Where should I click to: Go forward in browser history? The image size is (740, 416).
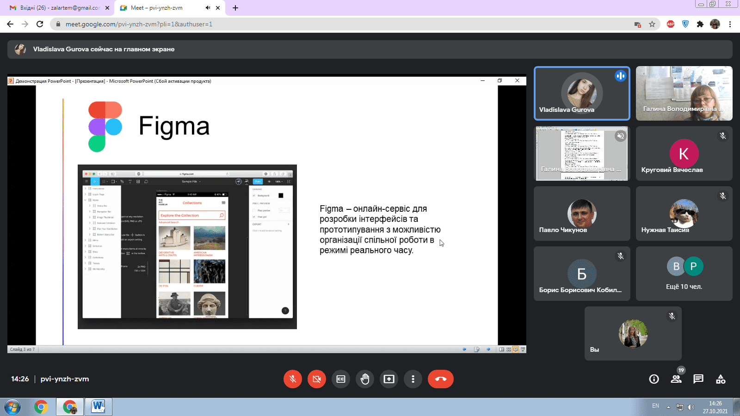[25, 24]
